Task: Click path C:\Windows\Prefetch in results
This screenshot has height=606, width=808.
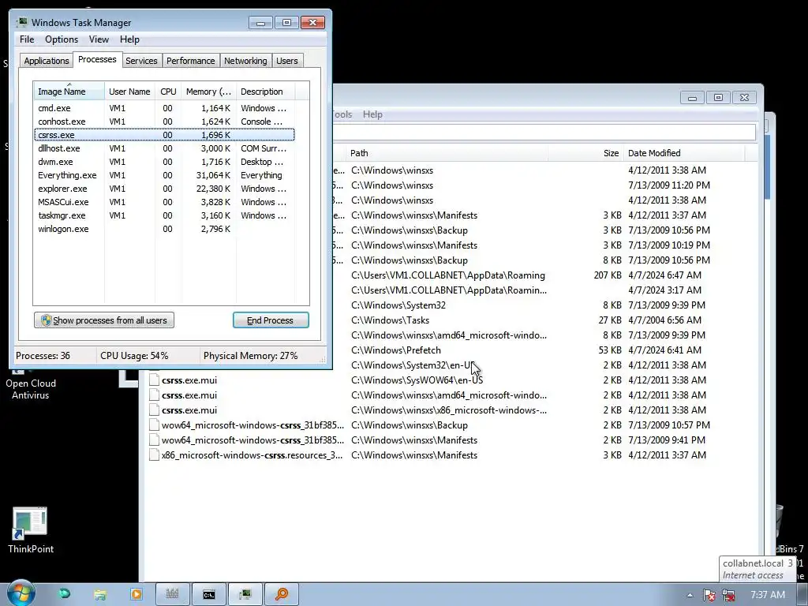Action: (x=396, y=350)
